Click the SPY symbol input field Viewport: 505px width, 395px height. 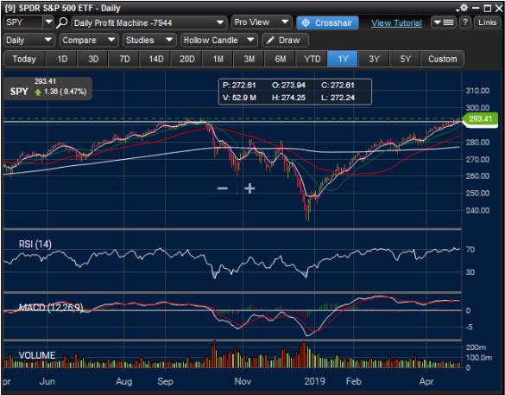click(x=23, y=22)
